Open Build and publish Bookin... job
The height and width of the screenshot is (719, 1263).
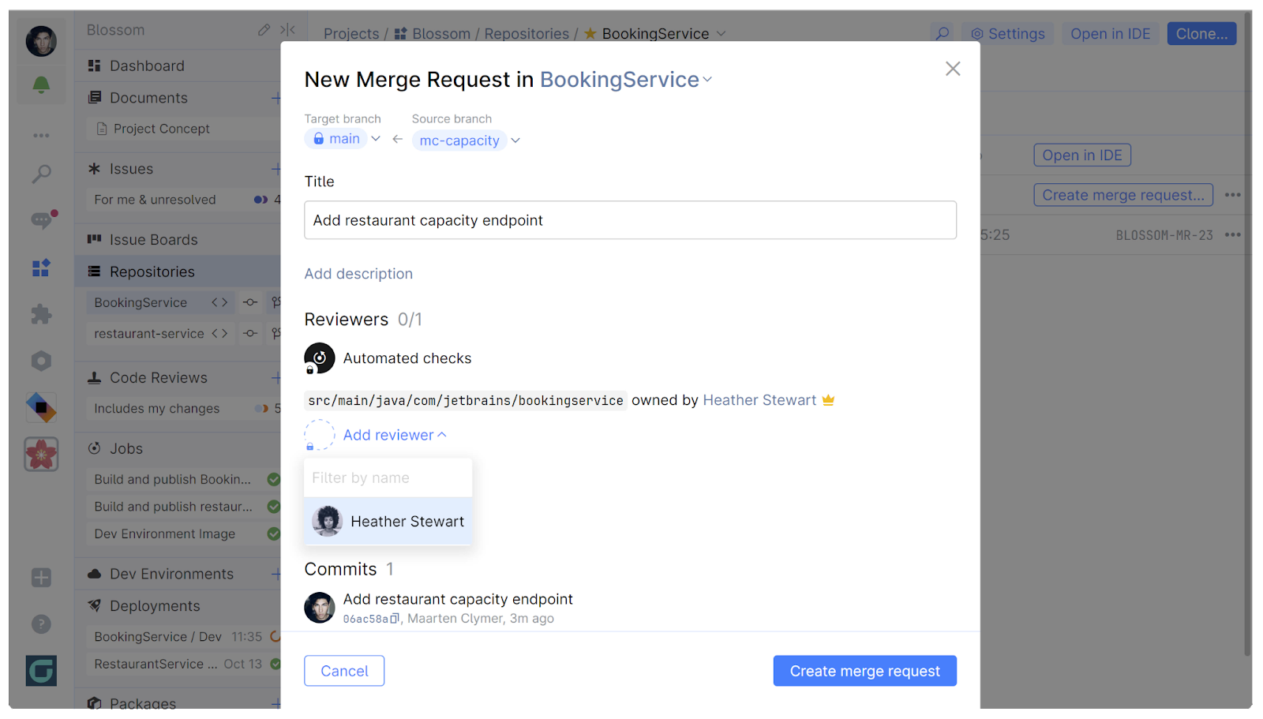(172, 479)
